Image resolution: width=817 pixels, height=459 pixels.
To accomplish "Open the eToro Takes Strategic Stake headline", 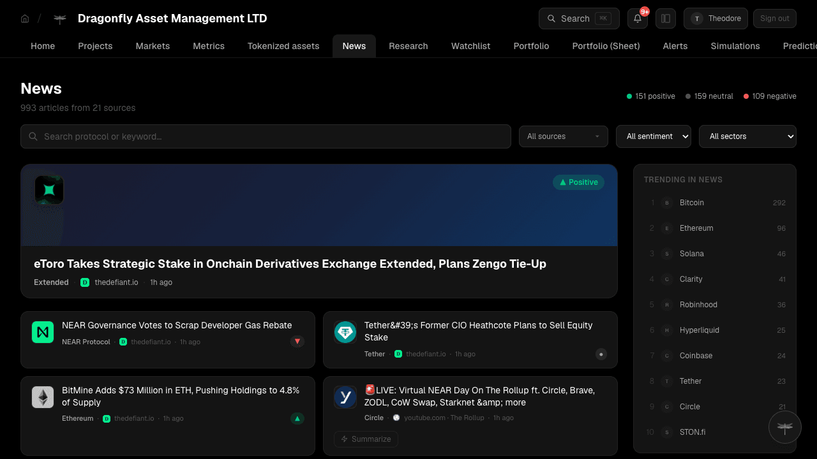I will click(290, 264).
